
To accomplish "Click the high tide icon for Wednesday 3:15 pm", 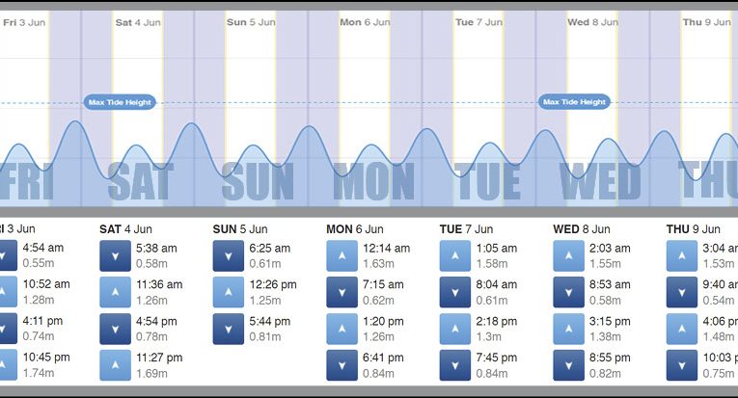I will [568, 328].
